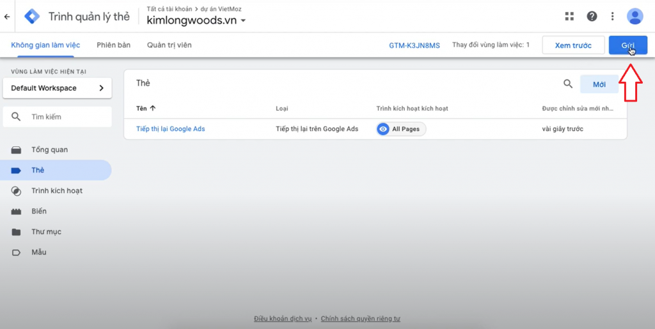Sort by the Tên column arrow

coord(152,109)
